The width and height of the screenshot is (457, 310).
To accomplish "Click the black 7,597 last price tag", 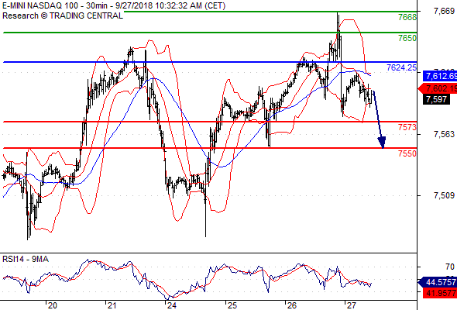I will click(x=436, y=99).
